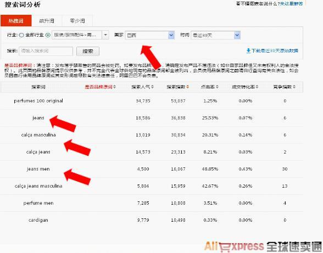Click the competition index value 30
The image size is (323, 253).
[x=285, y=169]
